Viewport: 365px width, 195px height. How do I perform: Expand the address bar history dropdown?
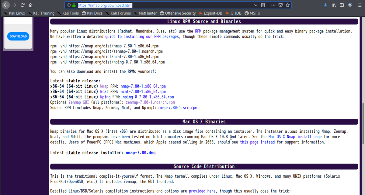pyautogui.click(x=256, y=5)
